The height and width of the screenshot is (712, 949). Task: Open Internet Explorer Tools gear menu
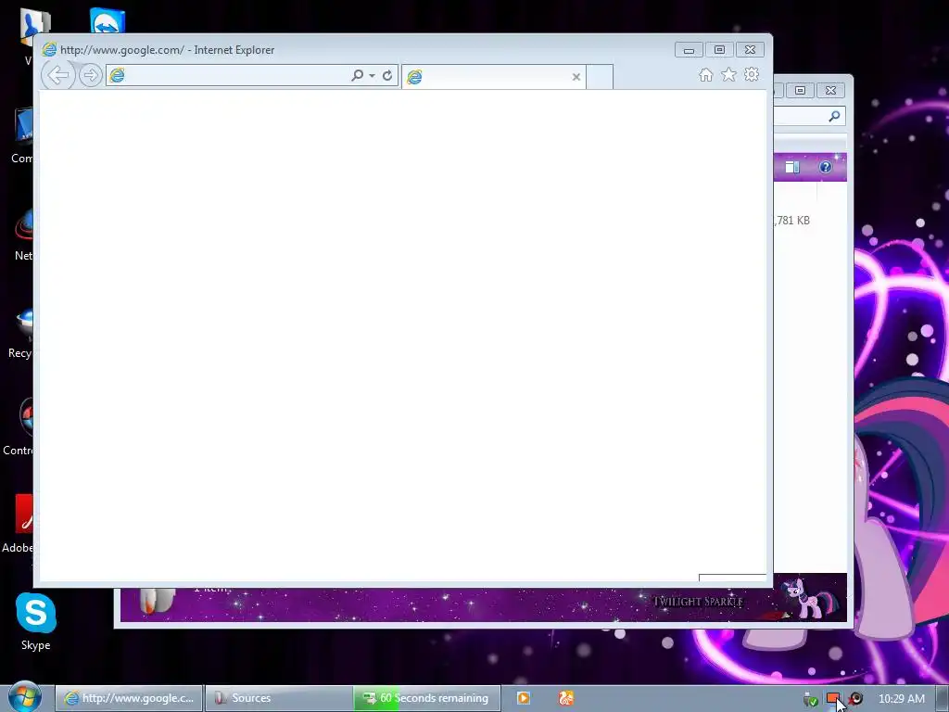tap(752, 74)
